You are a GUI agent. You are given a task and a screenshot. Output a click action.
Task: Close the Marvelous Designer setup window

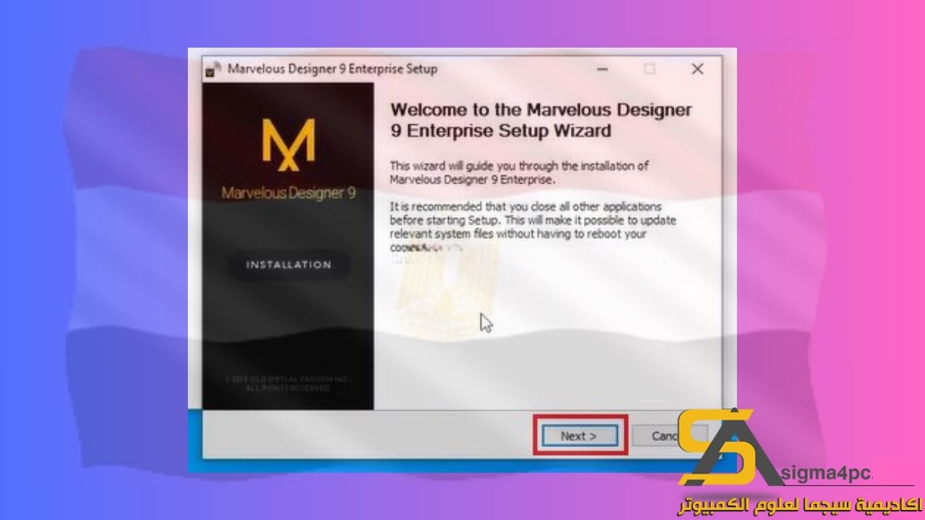[697, 69]
